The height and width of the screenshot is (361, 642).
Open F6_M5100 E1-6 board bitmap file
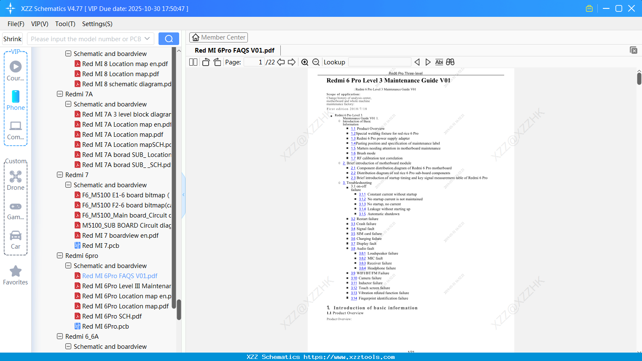122,195
